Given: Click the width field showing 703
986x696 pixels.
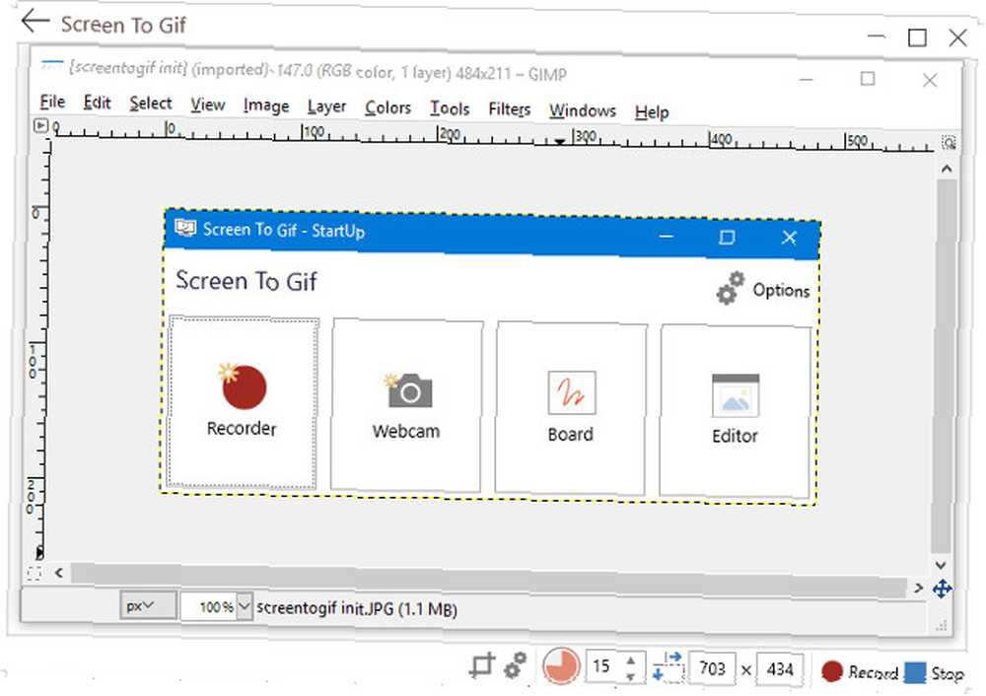Looking at the screenshot, I should [713, 667].
